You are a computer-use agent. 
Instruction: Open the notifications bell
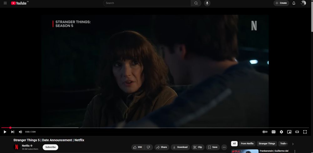294,3
